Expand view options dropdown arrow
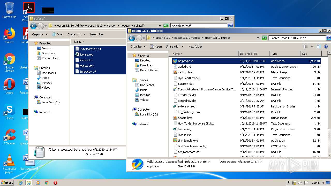The image size is (331, 186). [x=312, y=47]
